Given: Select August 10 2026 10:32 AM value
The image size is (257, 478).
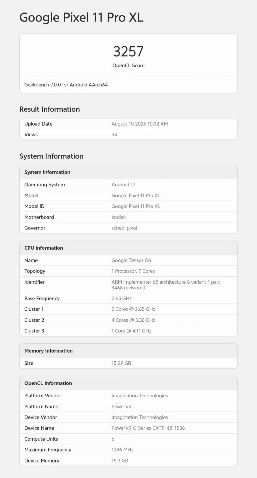Looking at the screenshot, I should click(x=140, y=124).
